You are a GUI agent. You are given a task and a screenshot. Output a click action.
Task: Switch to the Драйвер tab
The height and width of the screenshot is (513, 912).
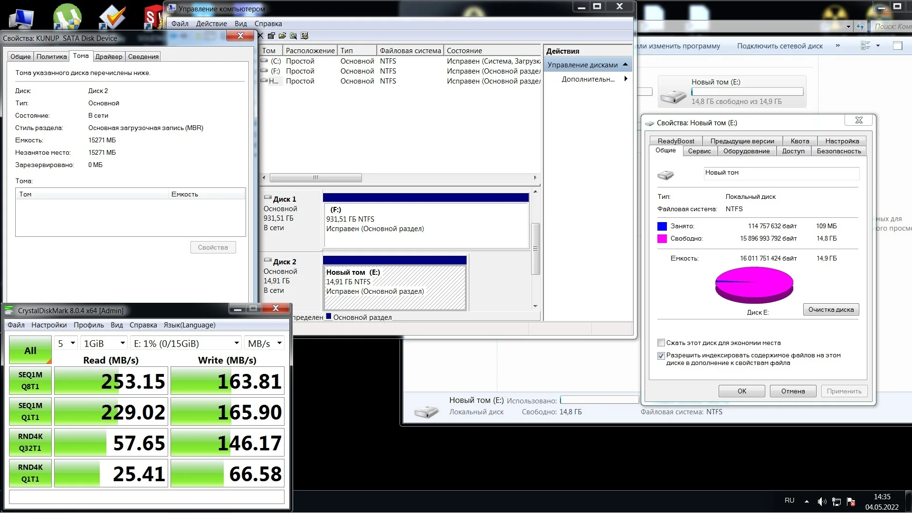[109, 56]
